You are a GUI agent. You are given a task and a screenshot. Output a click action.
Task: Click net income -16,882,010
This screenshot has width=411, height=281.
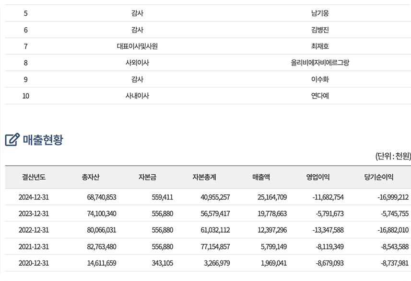pos(393,230)
